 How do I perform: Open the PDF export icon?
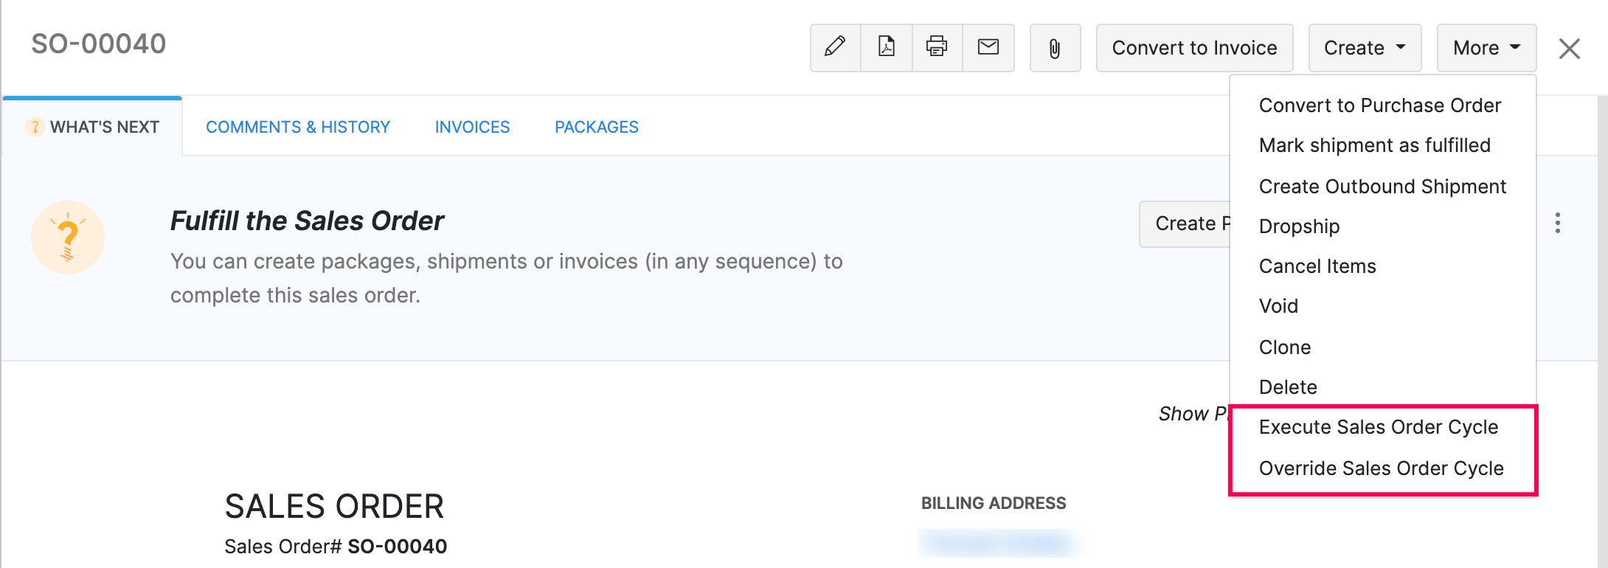pos(886,47)
